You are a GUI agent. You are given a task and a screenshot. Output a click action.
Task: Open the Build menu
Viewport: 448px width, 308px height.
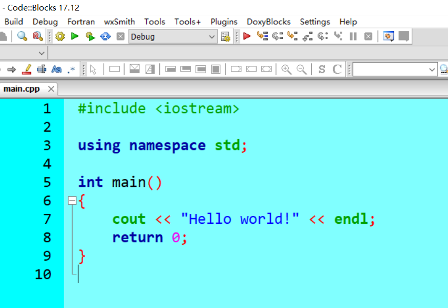click(x=14, y=22)
